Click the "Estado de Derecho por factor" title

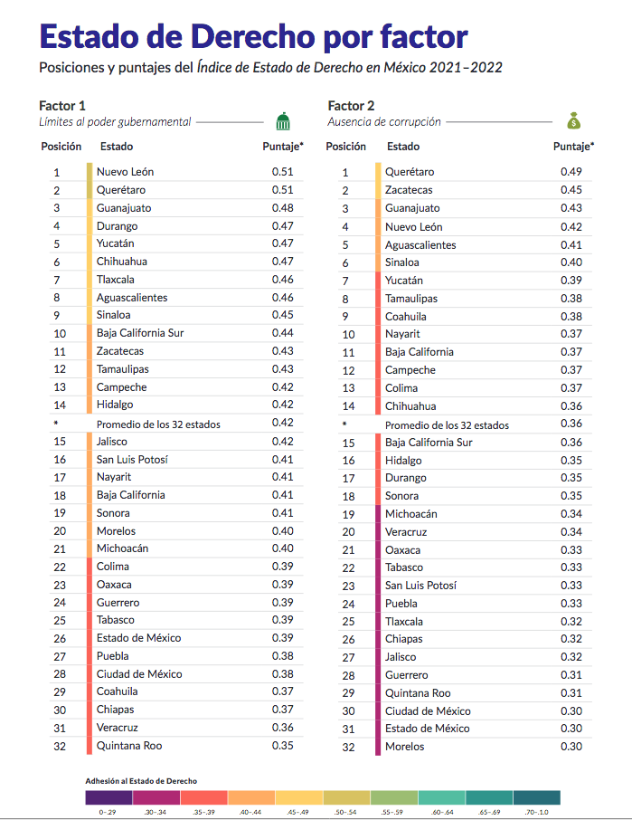pos(253,36)
